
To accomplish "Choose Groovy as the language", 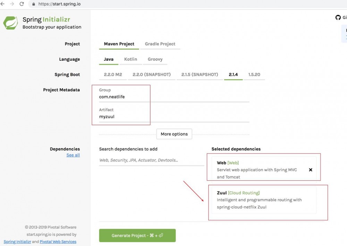I will 155,59.
